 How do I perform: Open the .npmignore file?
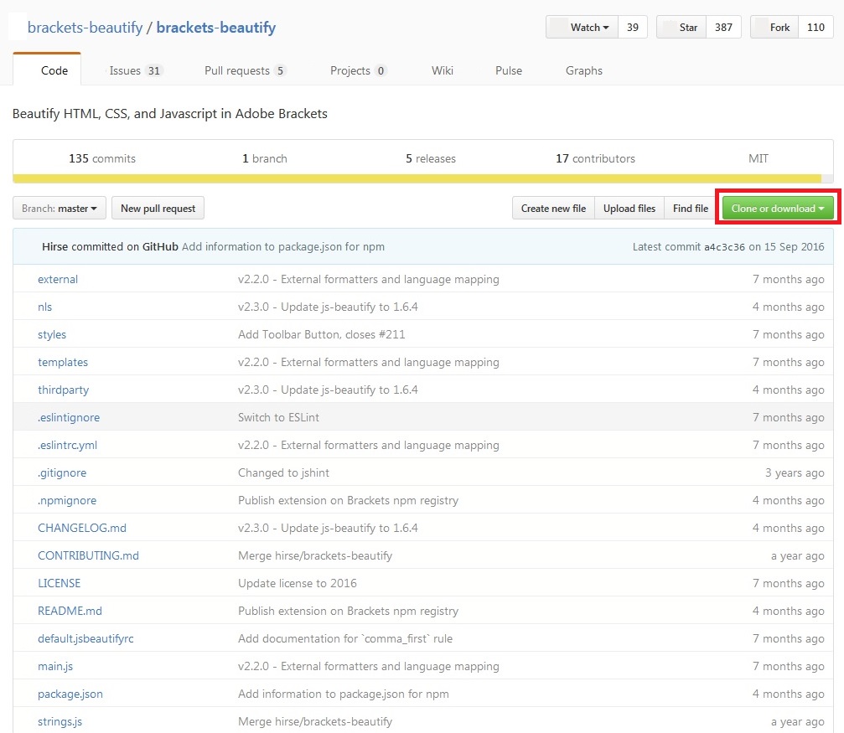(x=67, y=500)
